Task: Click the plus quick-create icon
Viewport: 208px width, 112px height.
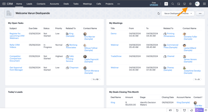Action: (x=166, y=4)
